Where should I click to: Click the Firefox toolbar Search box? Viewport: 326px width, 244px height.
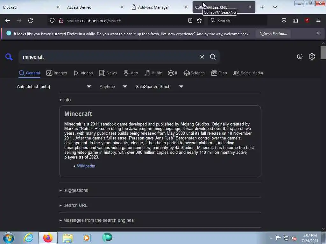[237, 21]
